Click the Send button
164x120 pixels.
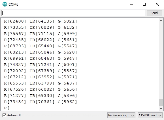pos(154,13)
